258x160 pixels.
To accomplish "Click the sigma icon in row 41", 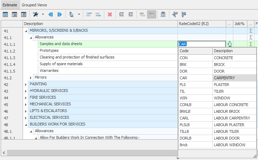I will click(251, 31).
